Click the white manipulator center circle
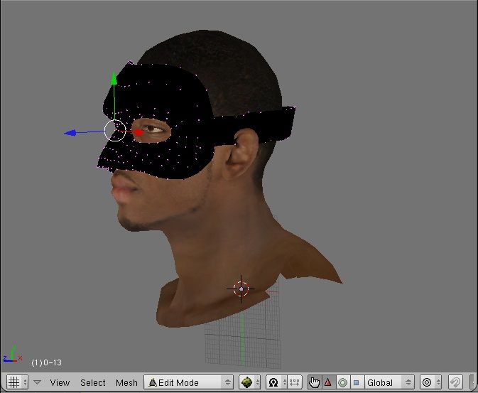Screen dimensions: 478x393 tap(115, 130)
